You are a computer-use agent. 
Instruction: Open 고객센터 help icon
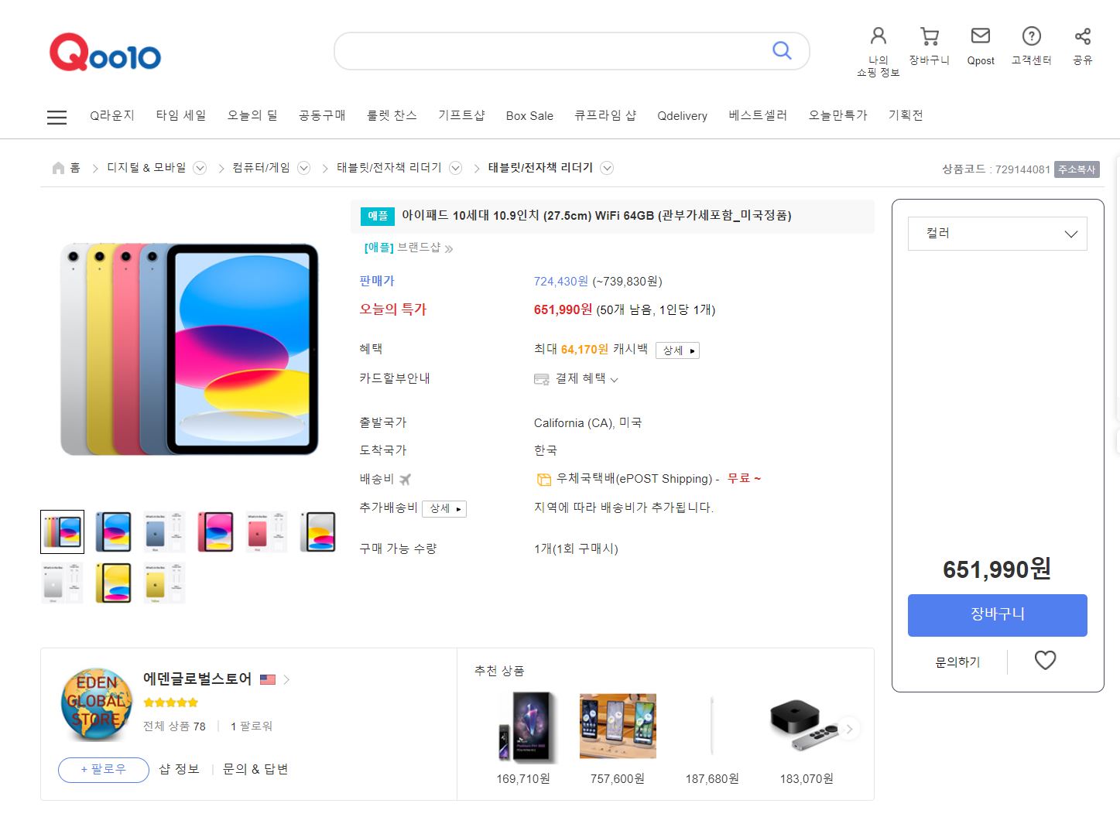[x=1031, y=36]
